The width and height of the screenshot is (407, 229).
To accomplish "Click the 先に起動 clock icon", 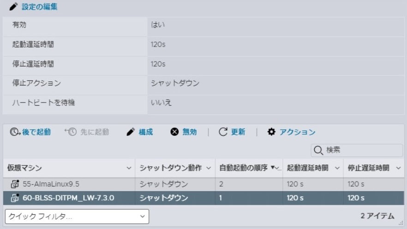I will pyautogui.click(x=70, y=132).
